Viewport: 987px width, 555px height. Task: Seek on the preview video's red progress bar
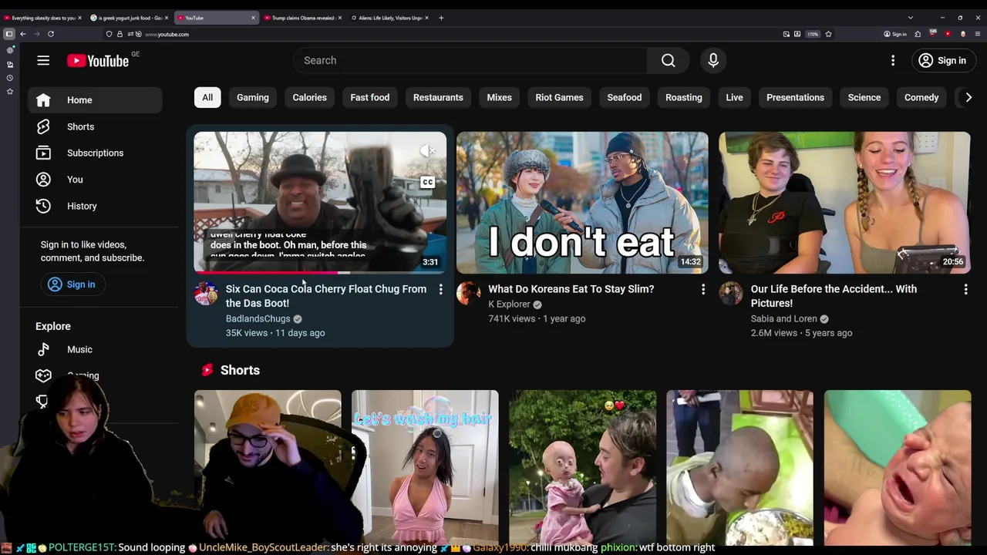320,272
